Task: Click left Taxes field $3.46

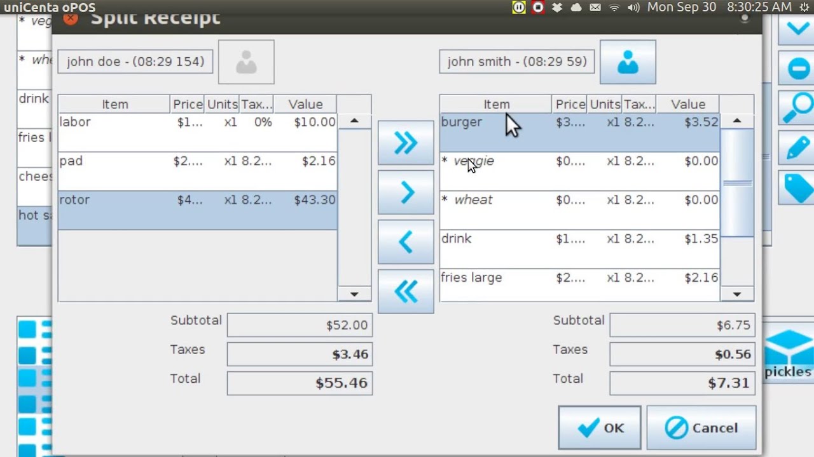Action: (300, 354)
